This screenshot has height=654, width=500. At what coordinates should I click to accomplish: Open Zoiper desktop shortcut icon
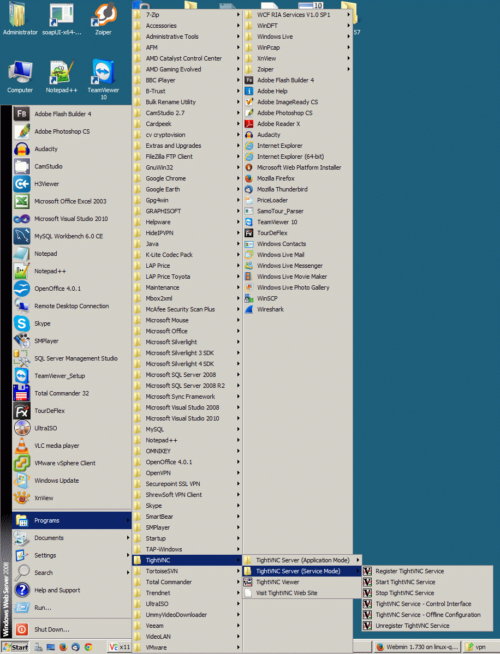[103, 15]
